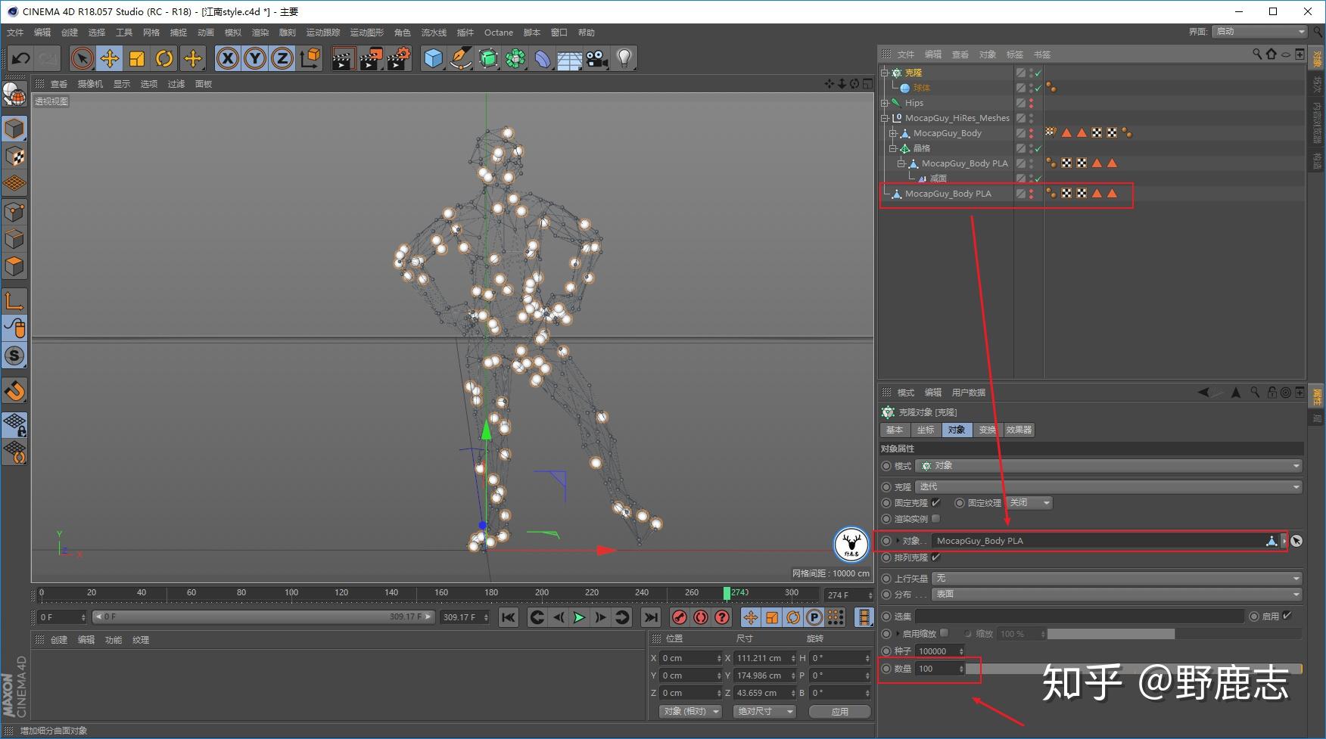Image resolution: width=1326 pixels, height=739 pixels.
Task: Open the Octane menu
Action: point(499,33)
